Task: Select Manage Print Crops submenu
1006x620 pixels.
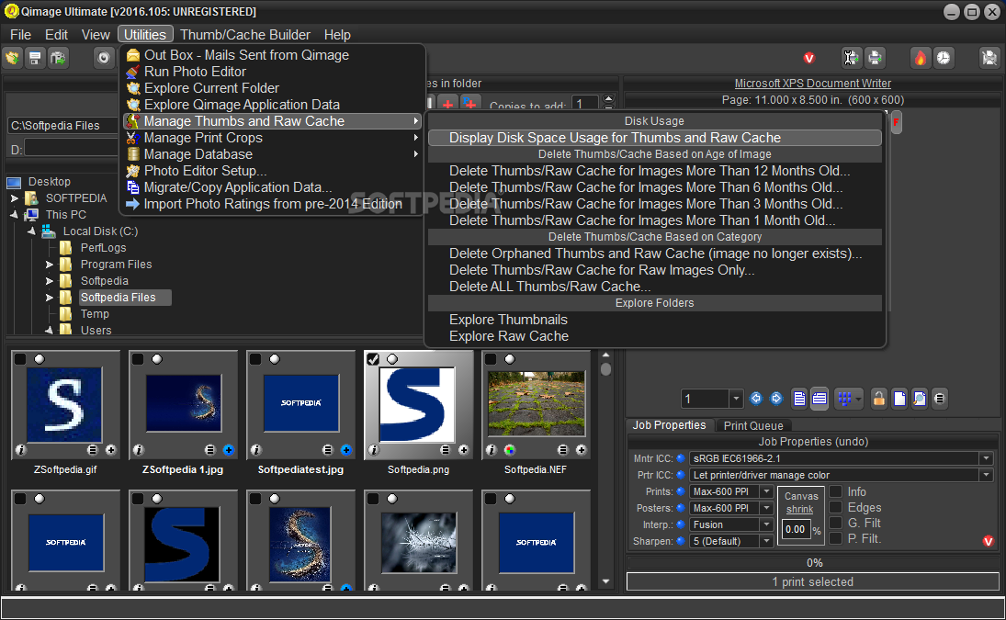Action: tap(273, 138)
